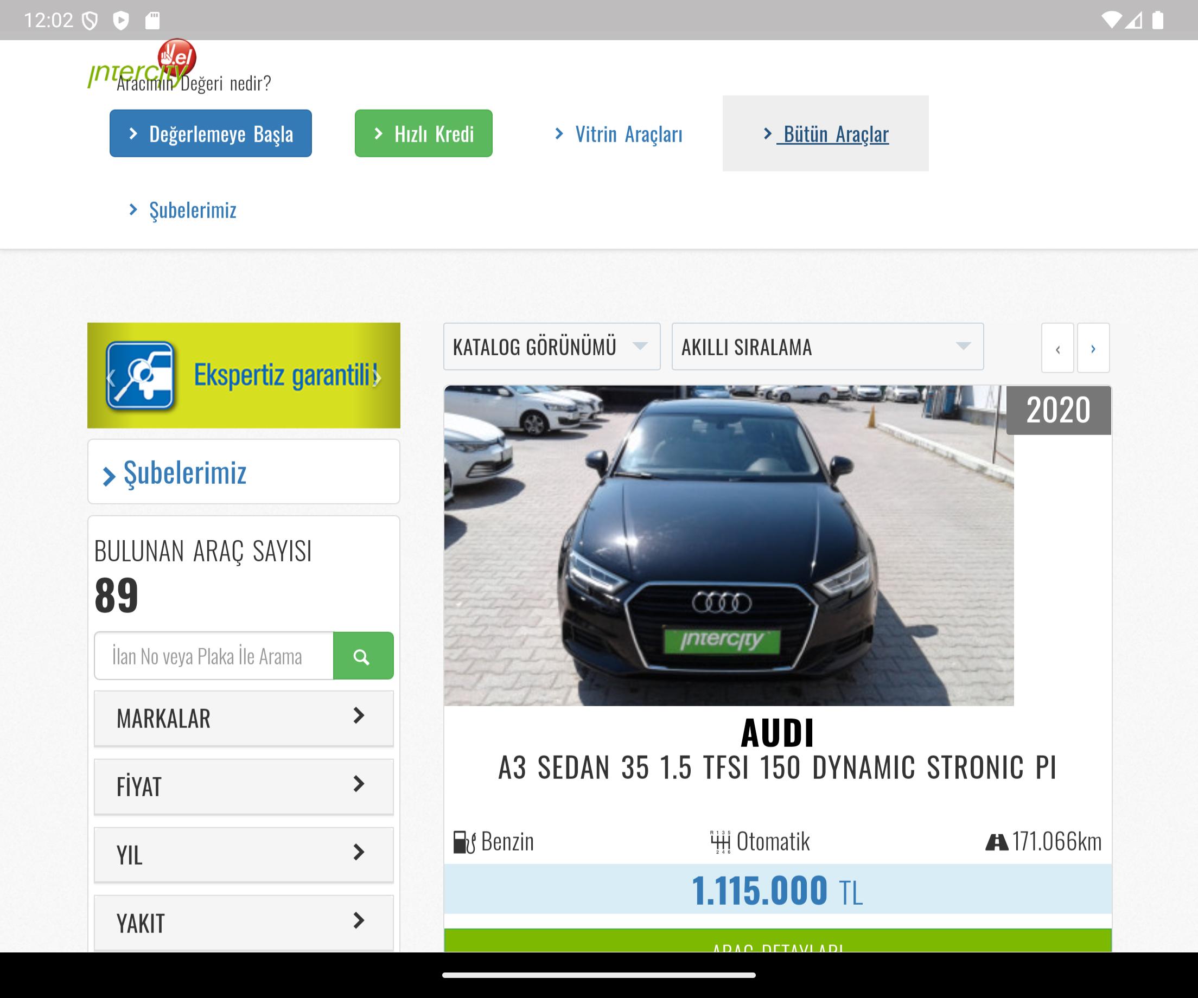
Task: Click the road icon beside 171.066km
Action: point(997,842)
